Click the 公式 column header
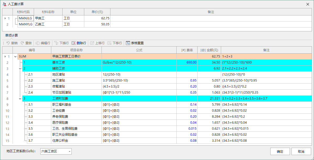The height and width of the screenshot is (160, 314). point(139,50)
